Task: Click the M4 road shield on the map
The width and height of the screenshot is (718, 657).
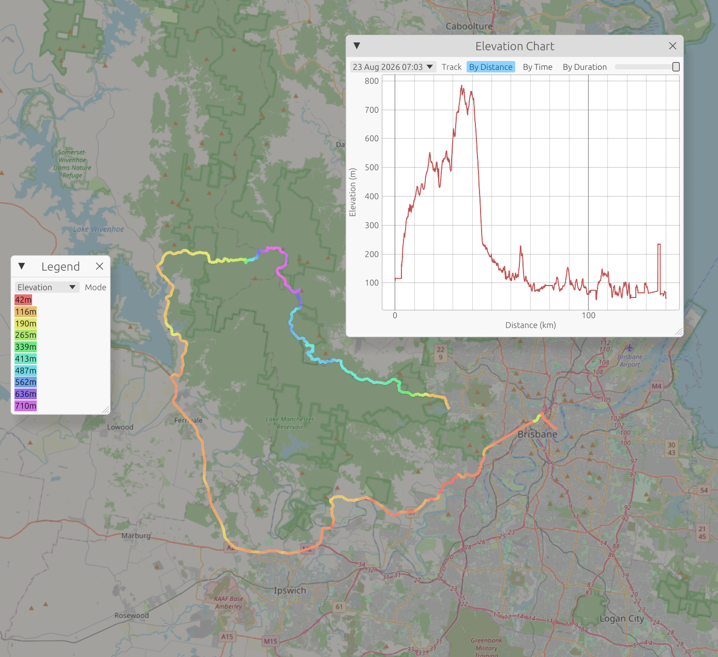Action: pyautogui.click(x=656, y=386)
